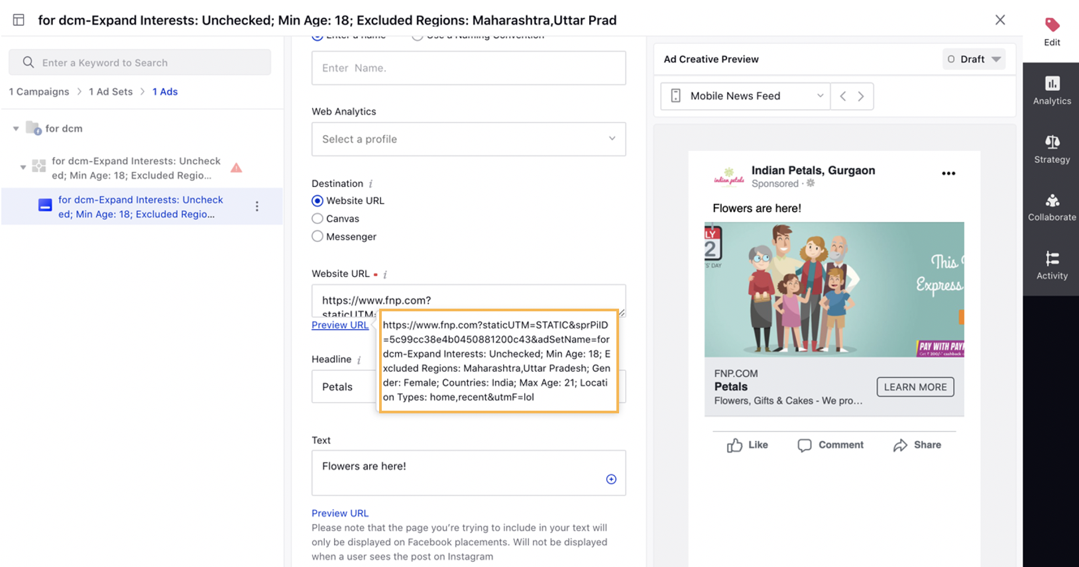Toggle the side panel layout icon
The width and height of the screenshot is (1079, 567).
[19, 20]
